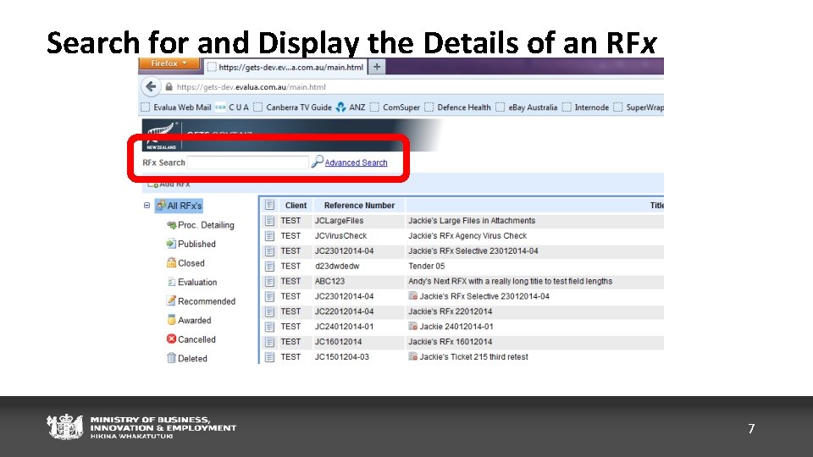
Task: Click red-marked icon beside Ticket 215 third retest
Action: click(x=412, y=356)
